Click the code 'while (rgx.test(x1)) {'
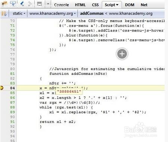This screenshot has width=168, height=142. click(x=66, y=107)
